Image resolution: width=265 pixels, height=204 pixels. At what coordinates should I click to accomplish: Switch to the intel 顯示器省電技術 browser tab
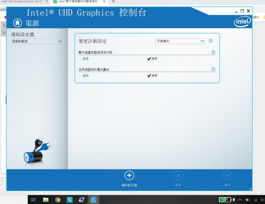(79, 1)
